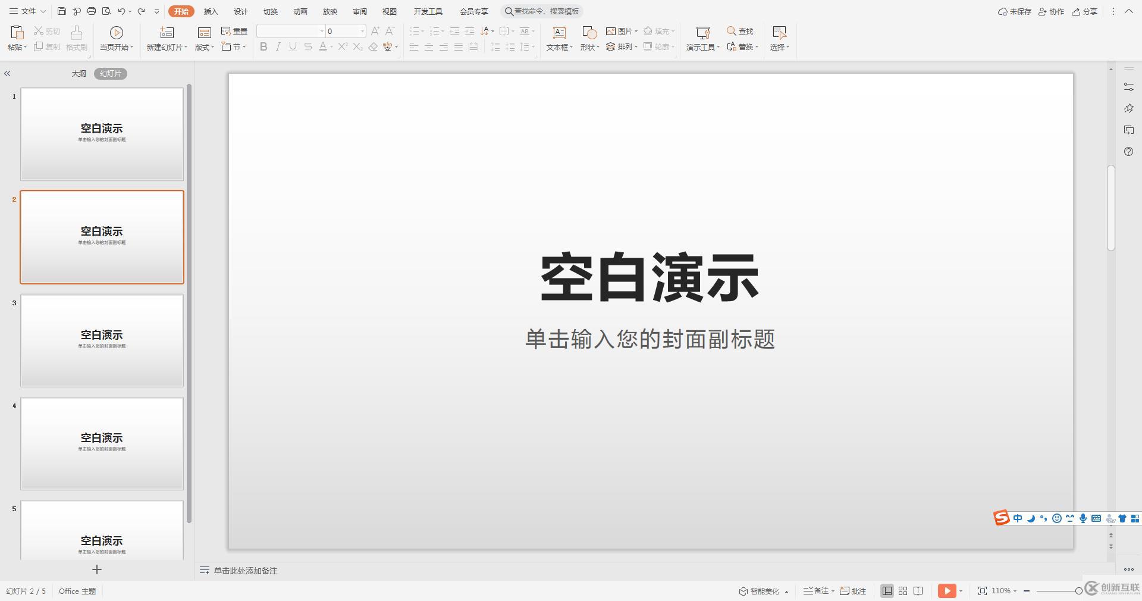Screen dimensions: 1142x601
Task: Open Print Preview from quick access toolbar
Action: 106,11
